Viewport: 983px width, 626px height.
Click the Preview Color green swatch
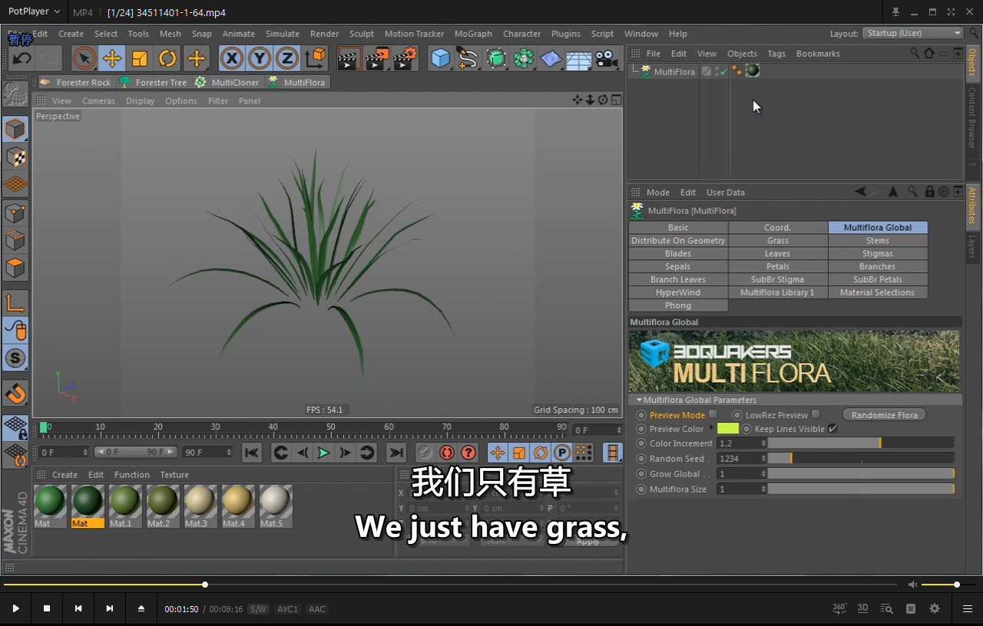727,429
